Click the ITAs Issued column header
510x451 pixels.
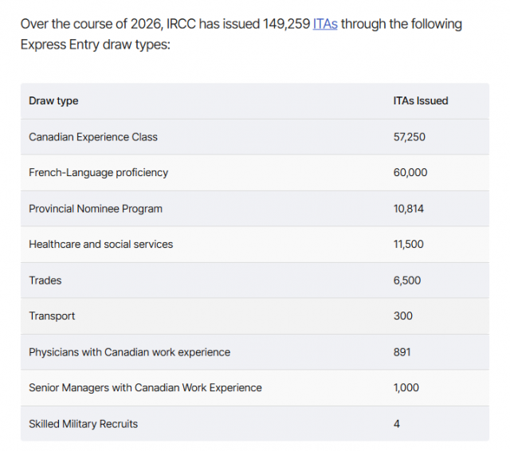(421, 101)
